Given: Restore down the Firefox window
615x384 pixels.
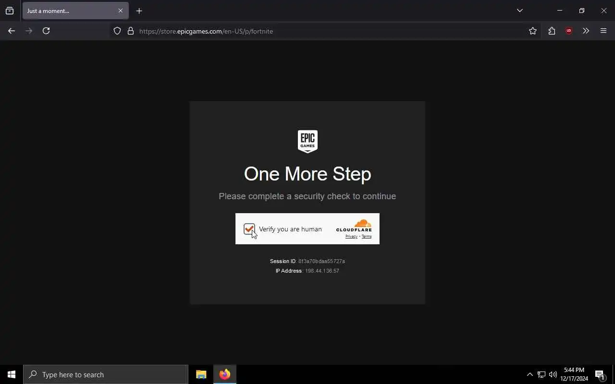Looking at the screenshot, I should click(582, 11).
